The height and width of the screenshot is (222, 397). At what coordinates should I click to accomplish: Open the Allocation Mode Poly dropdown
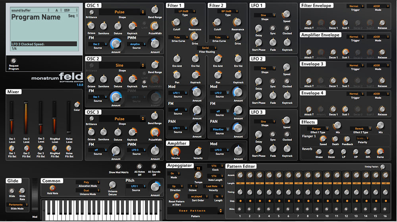(x=88, y=182)
